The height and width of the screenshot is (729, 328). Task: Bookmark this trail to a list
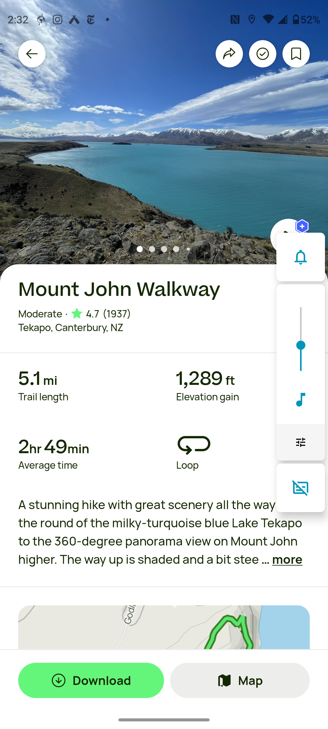tap(296, 54)
